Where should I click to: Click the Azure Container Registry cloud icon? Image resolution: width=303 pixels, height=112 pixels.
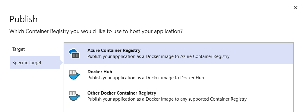click(74, 53)
